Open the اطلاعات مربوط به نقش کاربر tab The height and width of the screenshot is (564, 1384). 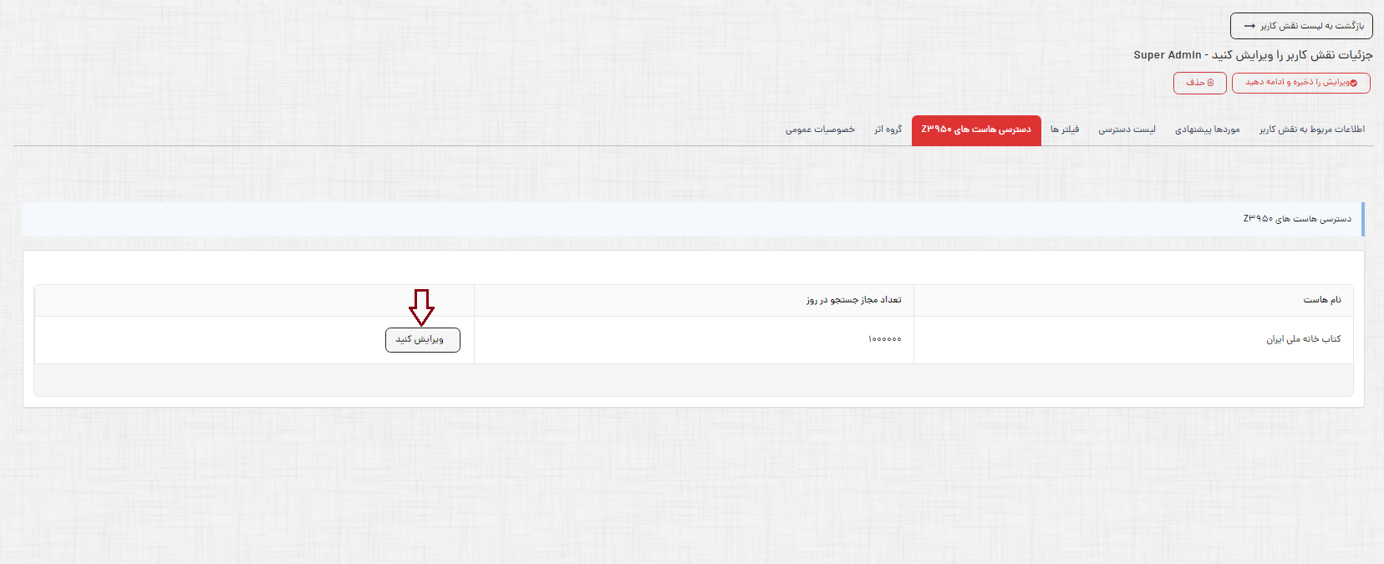[1311, 130]
